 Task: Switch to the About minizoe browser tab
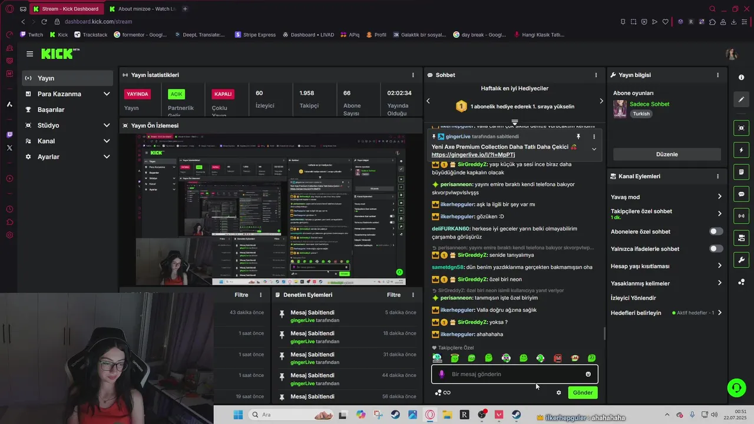(x=143, y=9)
